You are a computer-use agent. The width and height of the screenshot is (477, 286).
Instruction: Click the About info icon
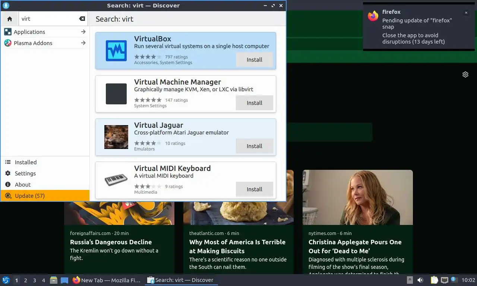point(7,185)
